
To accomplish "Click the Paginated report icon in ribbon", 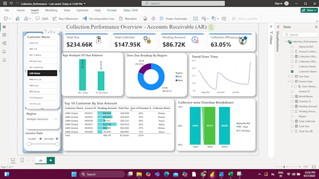I will [145, 19].
